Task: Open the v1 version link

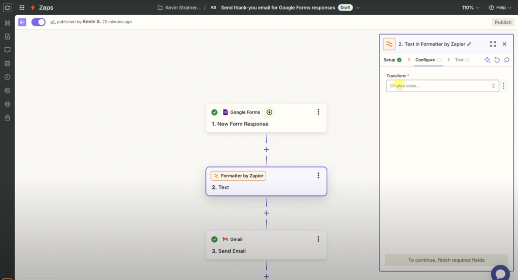Action: tap(53, 22)
